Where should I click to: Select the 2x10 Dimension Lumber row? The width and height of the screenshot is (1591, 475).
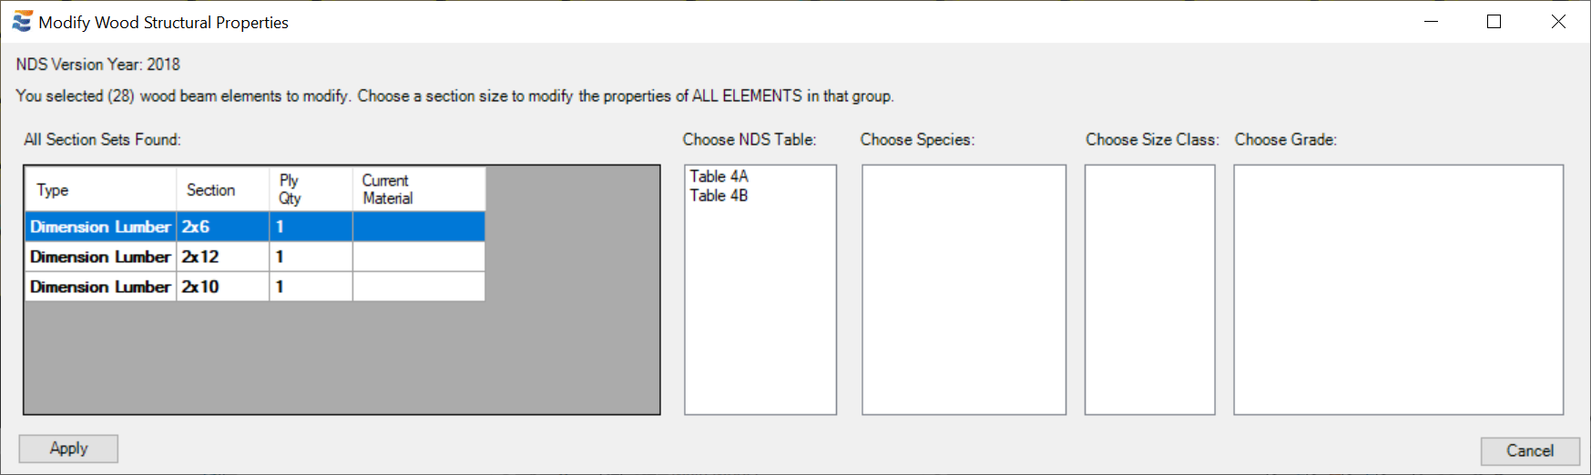[x=255, y=287]
